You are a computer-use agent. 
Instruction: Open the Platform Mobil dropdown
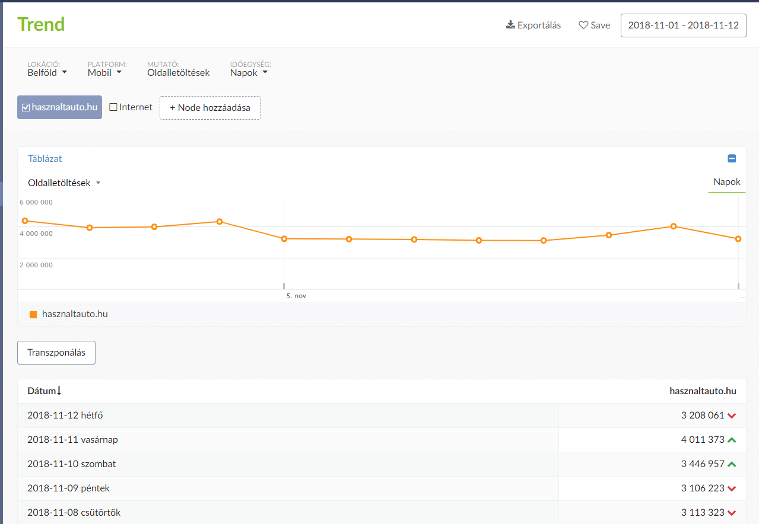(x=104, y=73)
